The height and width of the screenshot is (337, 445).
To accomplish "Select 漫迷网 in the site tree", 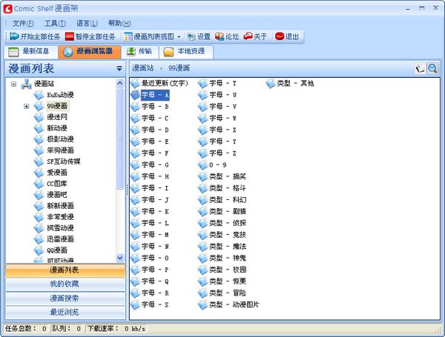I will [x=57, y=117].
